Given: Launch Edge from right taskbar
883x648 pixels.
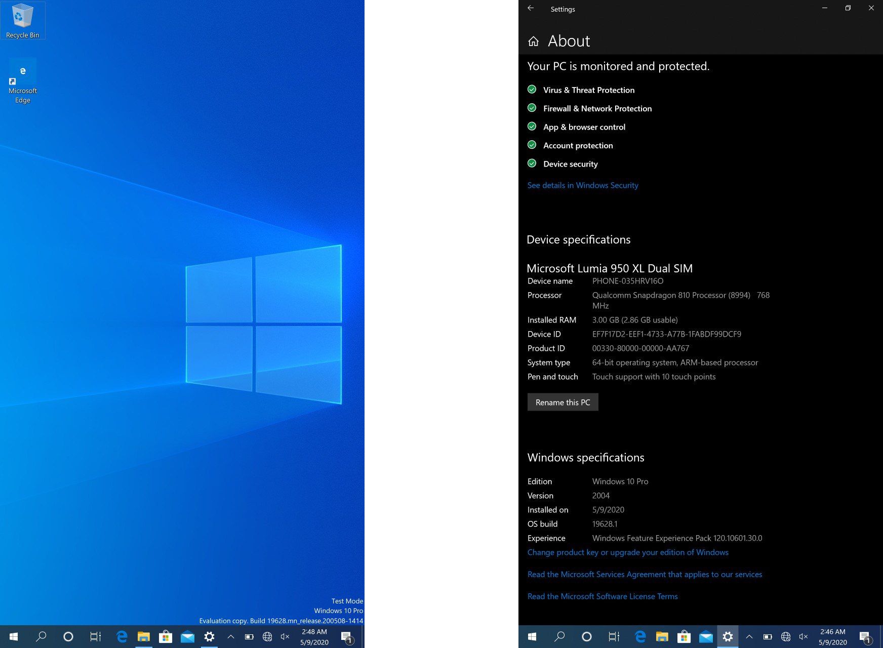Looking at the screenshot, I should coord(640,636).
